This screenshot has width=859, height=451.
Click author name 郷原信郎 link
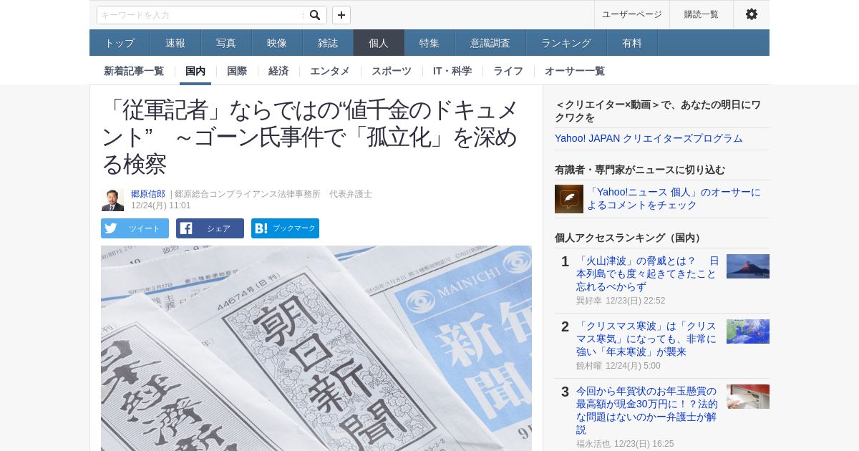(x=148, y=194)
